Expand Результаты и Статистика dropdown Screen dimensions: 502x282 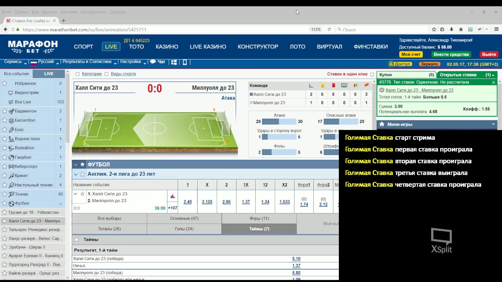point(90,62)
